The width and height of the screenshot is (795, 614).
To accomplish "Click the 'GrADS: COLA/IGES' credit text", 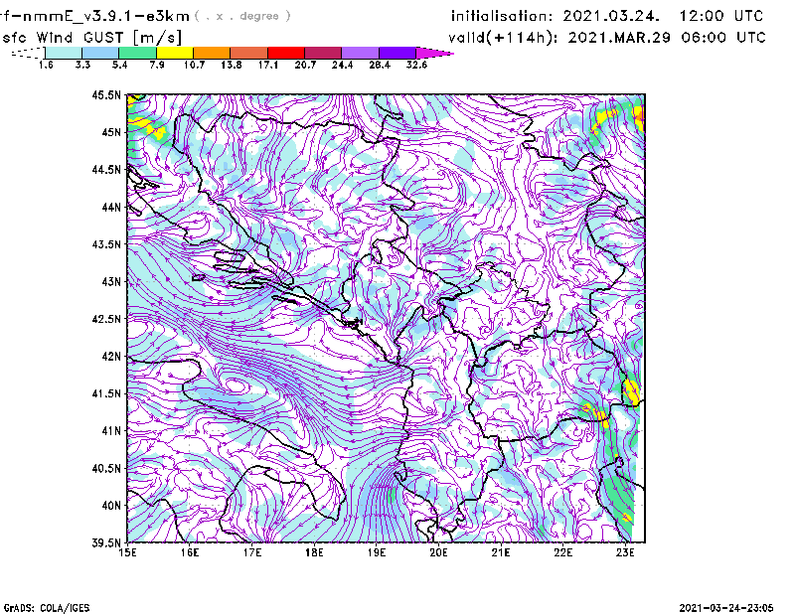I will pyautogui.click(x=46, y=608).
